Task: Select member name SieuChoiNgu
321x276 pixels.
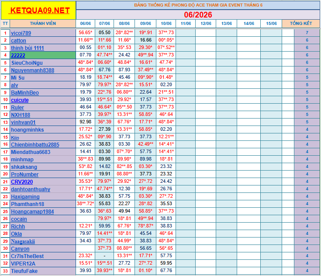Action: [27, 63]
